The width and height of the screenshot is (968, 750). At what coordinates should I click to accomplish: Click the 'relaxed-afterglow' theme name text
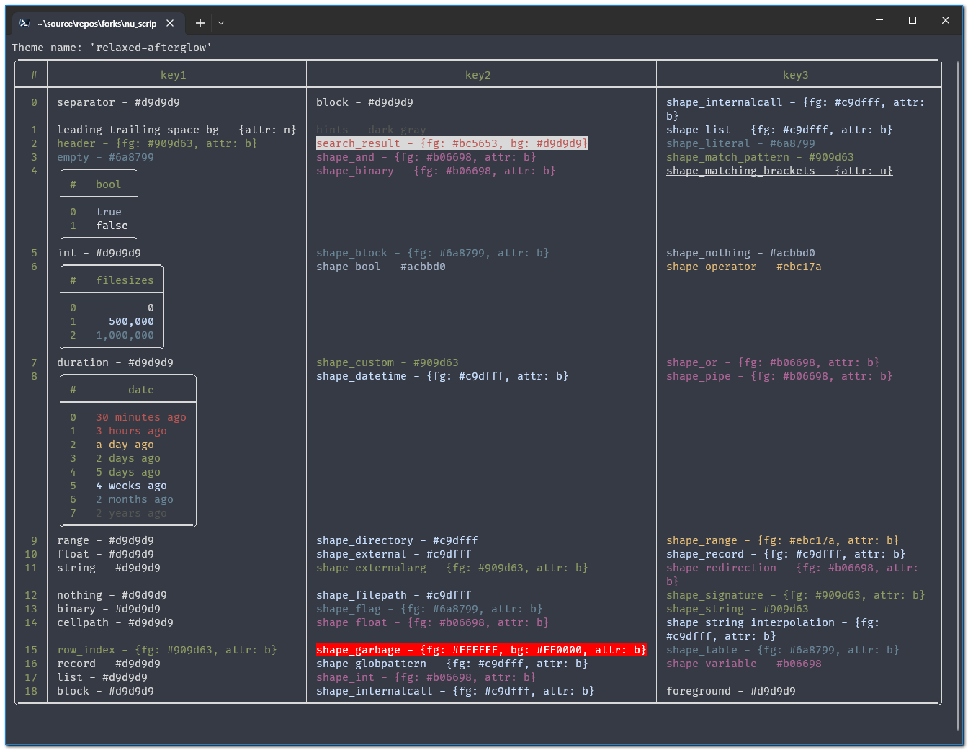click(x=151, y=48)
